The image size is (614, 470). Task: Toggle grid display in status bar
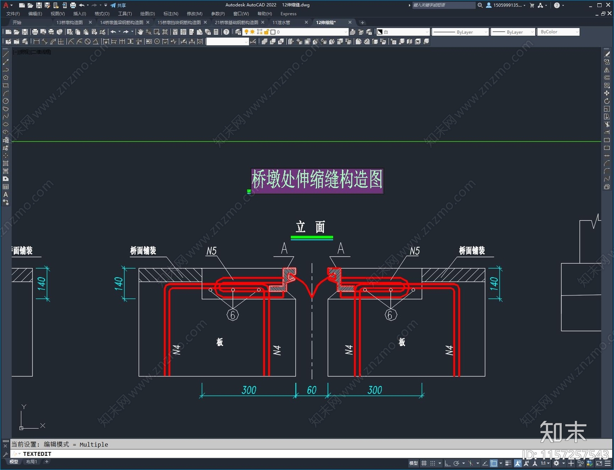tap(424, 463)
